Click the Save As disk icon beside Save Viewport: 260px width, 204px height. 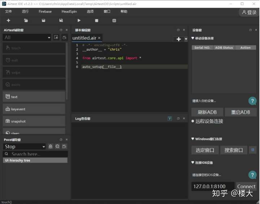pos(61,20)
